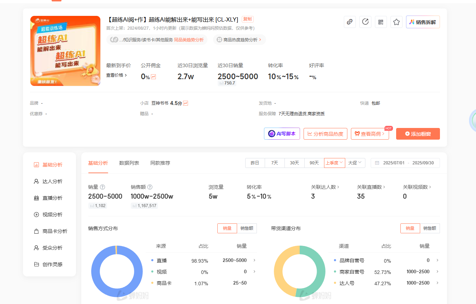This screenshot has width=476, height=304.
Task: Toggle 销量 in 带货渠道分布
Action: point(410,228)
